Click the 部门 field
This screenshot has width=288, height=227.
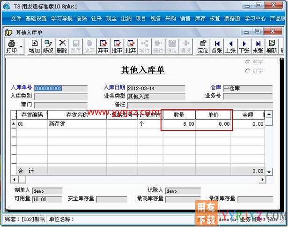coord(61,105)
